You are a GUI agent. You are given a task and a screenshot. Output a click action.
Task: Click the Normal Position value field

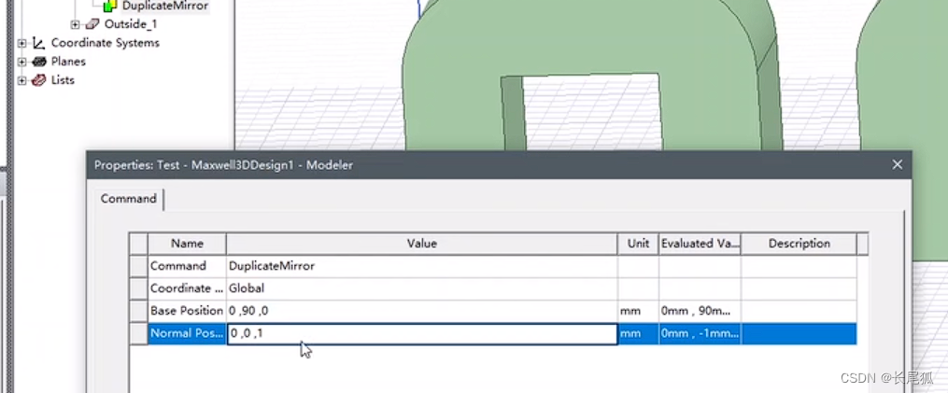pyautogui.click(x=420, y=333)
